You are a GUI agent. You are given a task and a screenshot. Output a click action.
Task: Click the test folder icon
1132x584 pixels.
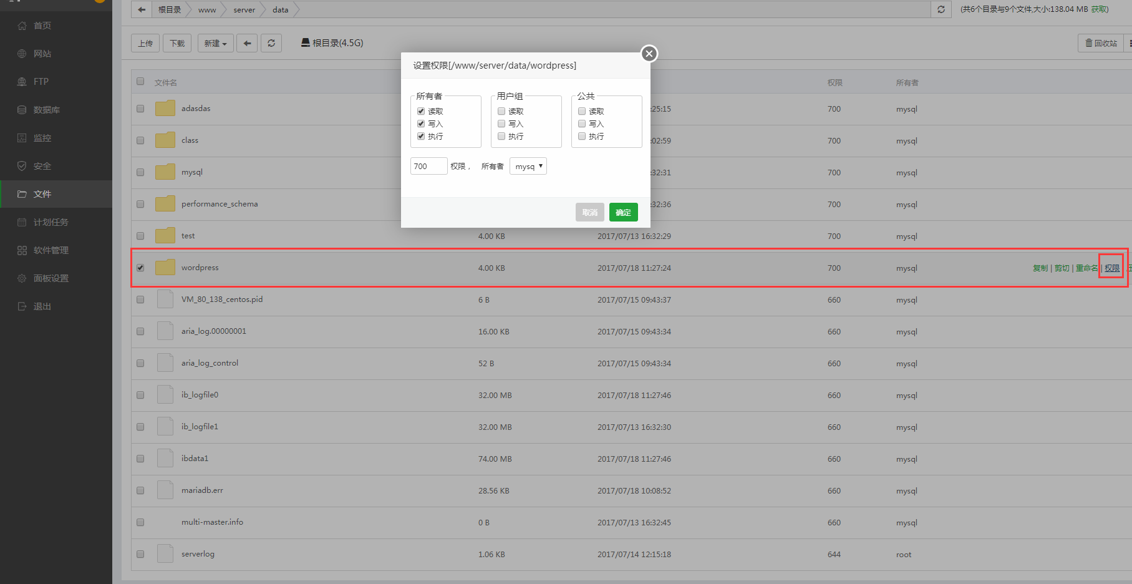coord(165,236)
